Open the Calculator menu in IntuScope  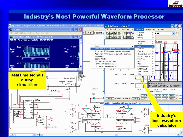pyautogui.click(x=139, y=29)
